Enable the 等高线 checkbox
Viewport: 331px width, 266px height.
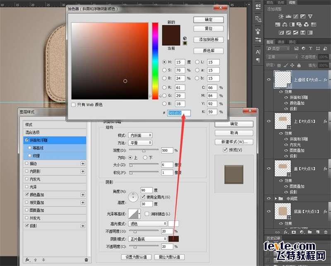tap(29, 148)
